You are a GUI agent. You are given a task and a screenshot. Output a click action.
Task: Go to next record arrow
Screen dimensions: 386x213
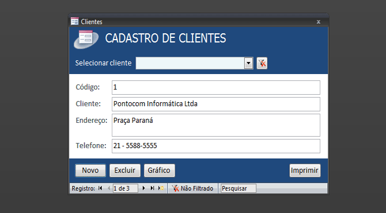(x=144, y=188)
